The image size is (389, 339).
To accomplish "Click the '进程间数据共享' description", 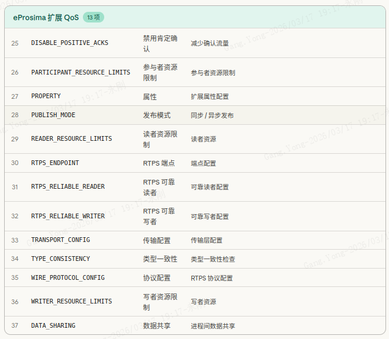I will (x=213, y=326).
